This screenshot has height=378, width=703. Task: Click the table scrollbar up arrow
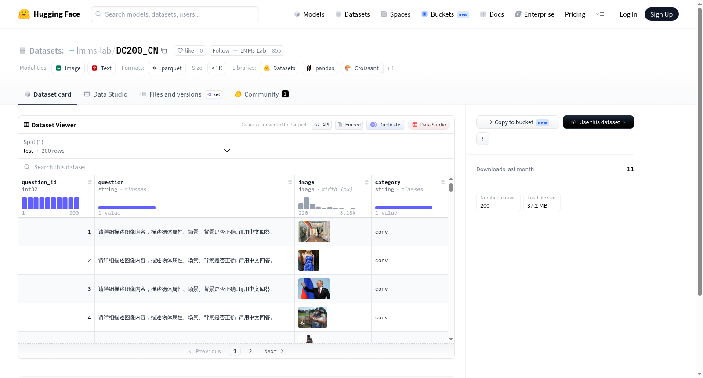coord(451,179)
